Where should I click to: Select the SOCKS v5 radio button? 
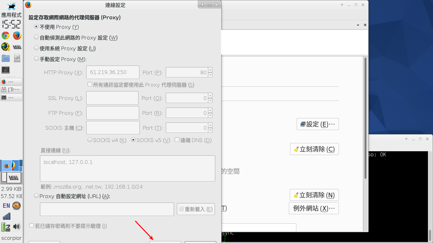[151, 140]
